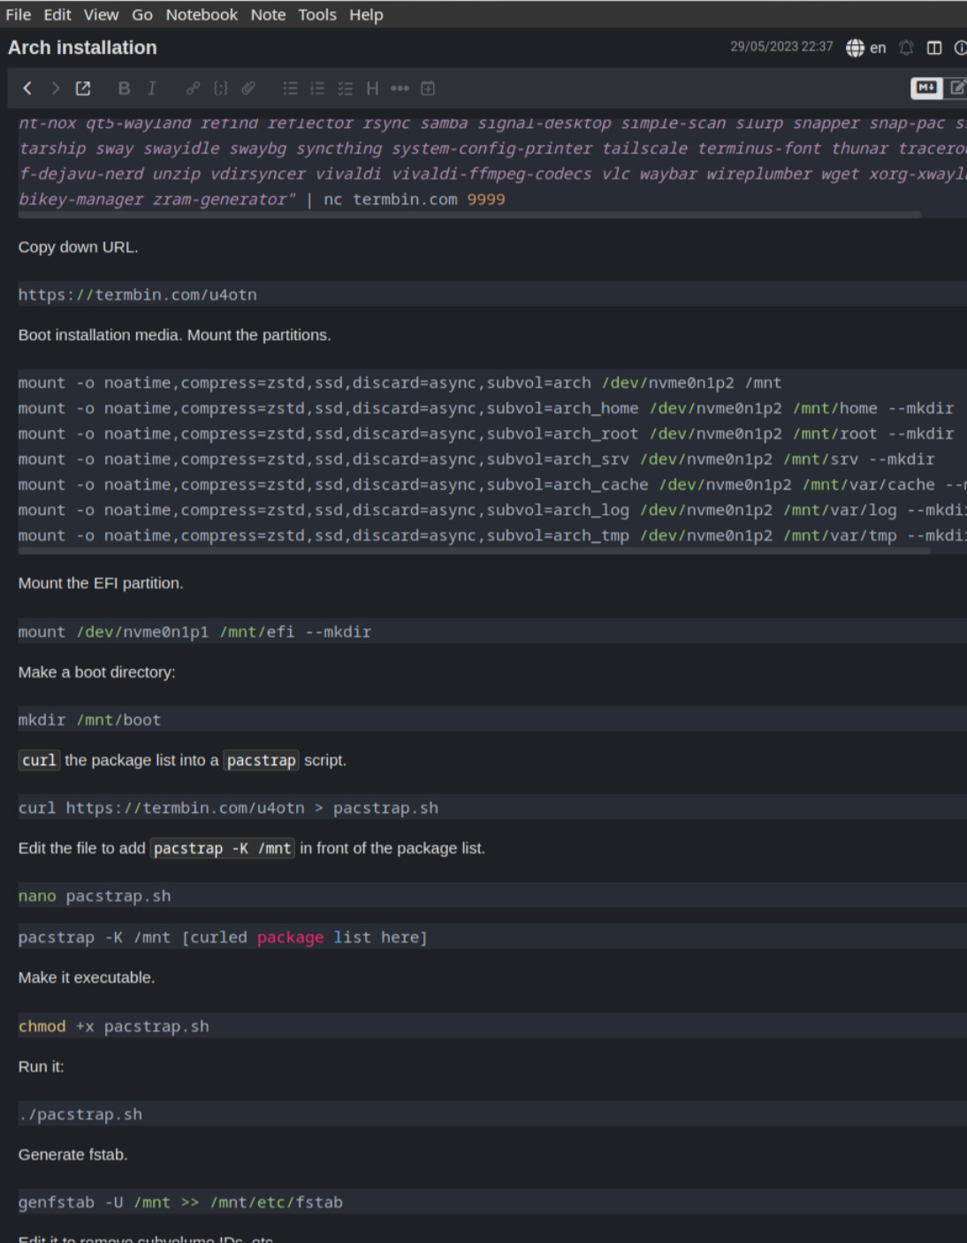The image size is (967, 1243).
Task: Click the 'Run it:' text
Action: point(42,1067)
